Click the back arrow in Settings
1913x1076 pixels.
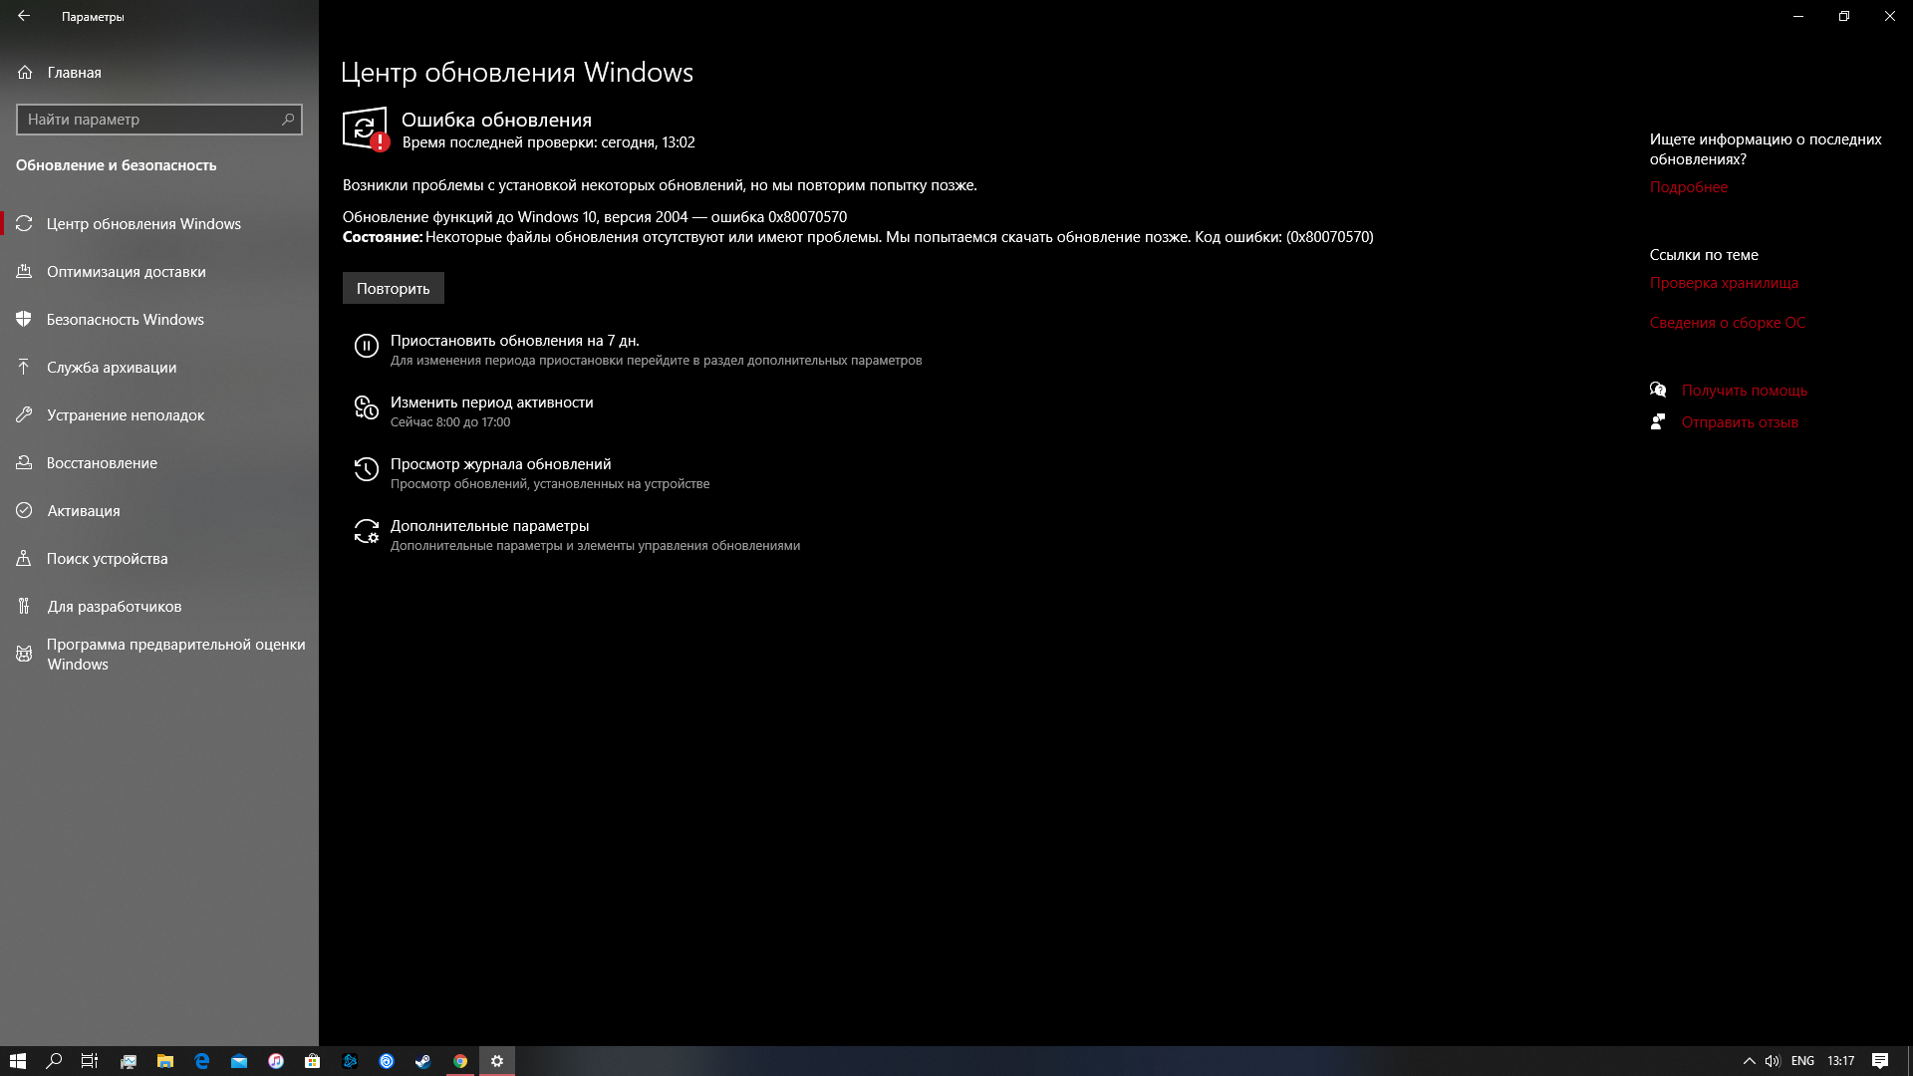[x=24, y=16]
